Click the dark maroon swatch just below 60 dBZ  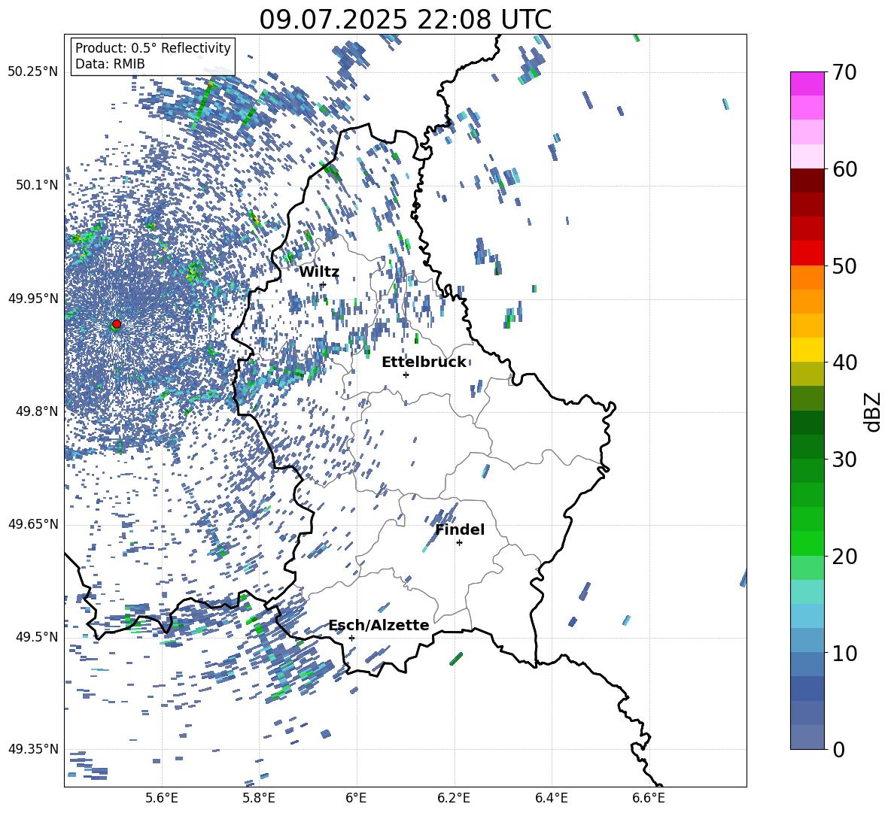click(807, 180)
